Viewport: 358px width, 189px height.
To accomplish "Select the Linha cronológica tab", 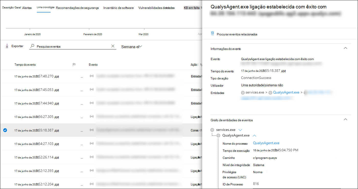I will (x=45, y=8).
